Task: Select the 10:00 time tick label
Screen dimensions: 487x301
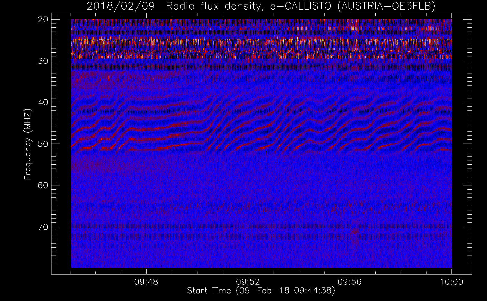Action: point(451,282)
